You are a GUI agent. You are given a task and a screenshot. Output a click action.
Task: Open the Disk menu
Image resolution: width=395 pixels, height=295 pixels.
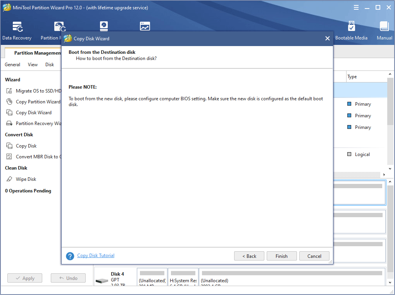click(x=50, y=65)
